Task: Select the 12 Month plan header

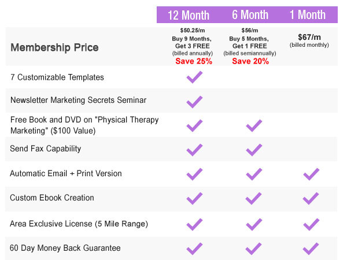Action: point(189,15)
